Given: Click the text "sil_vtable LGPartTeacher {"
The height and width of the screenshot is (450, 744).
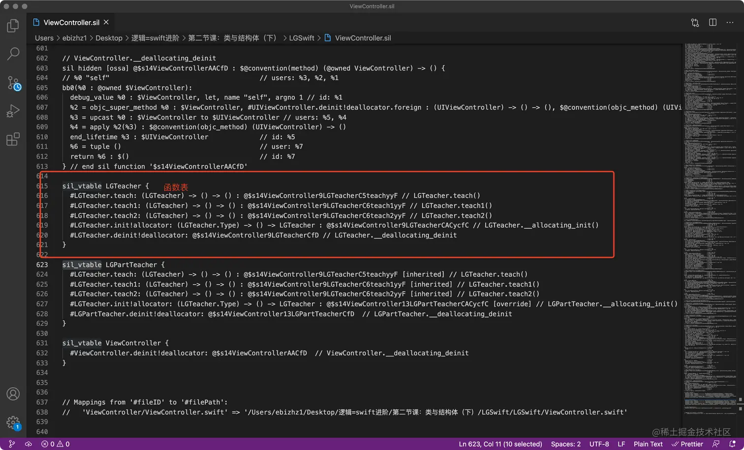Looking at the screenshot, I should (x=113, y=265).
